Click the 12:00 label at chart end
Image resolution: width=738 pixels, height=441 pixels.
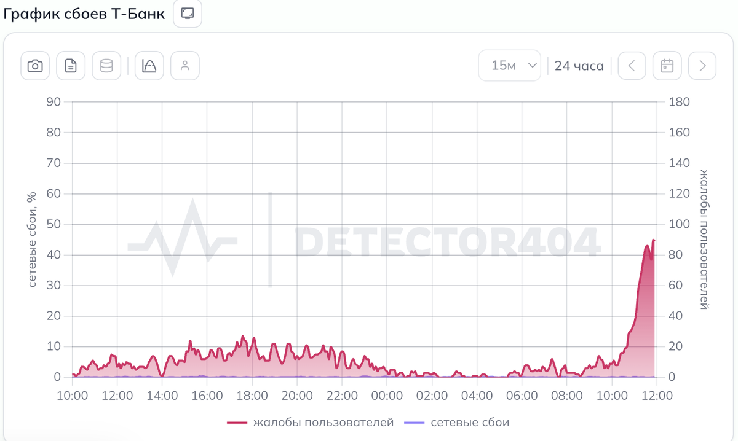pos(657,396)
